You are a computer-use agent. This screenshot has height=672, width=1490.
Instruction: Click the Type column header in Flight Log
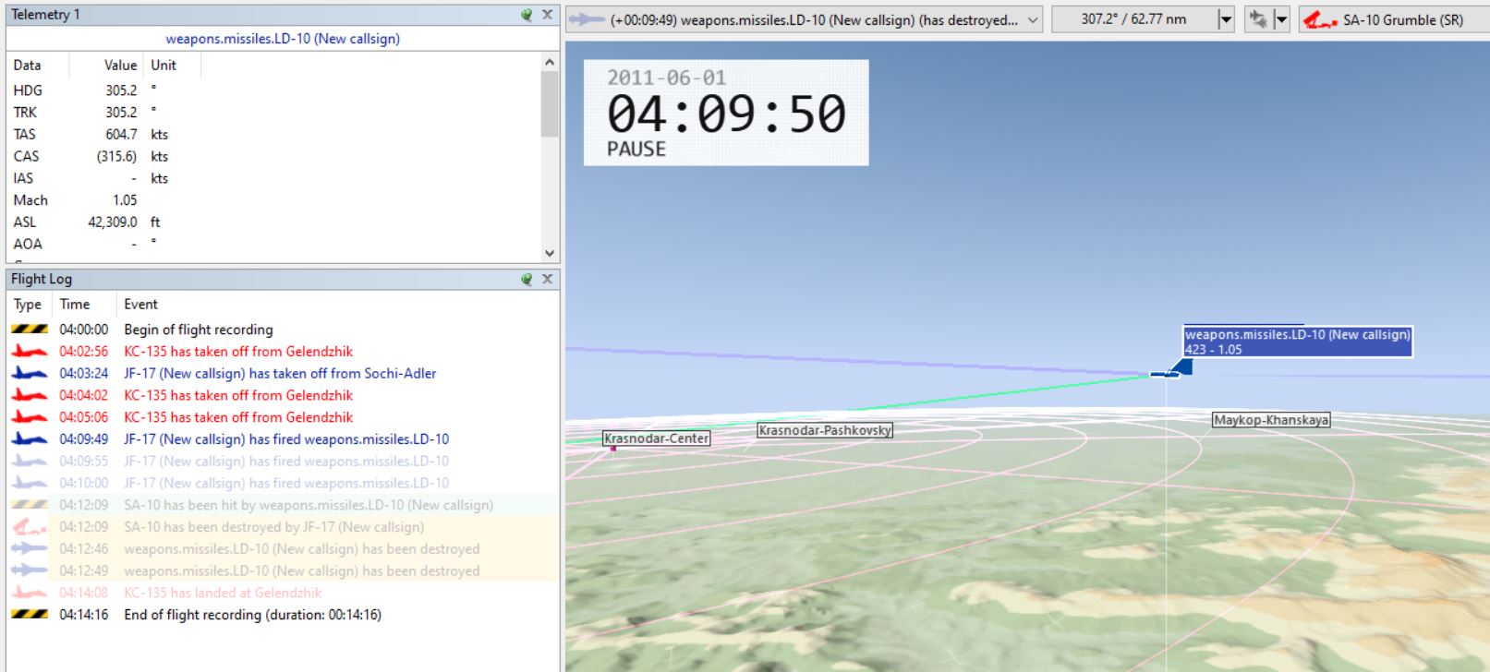(x=28, y=304)
